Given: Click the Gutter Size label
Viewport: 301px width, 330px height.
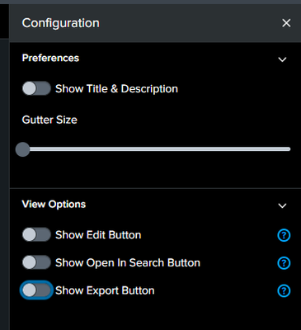Looking at the screenshot, I should pyautogui.click(x=49, y=120).
